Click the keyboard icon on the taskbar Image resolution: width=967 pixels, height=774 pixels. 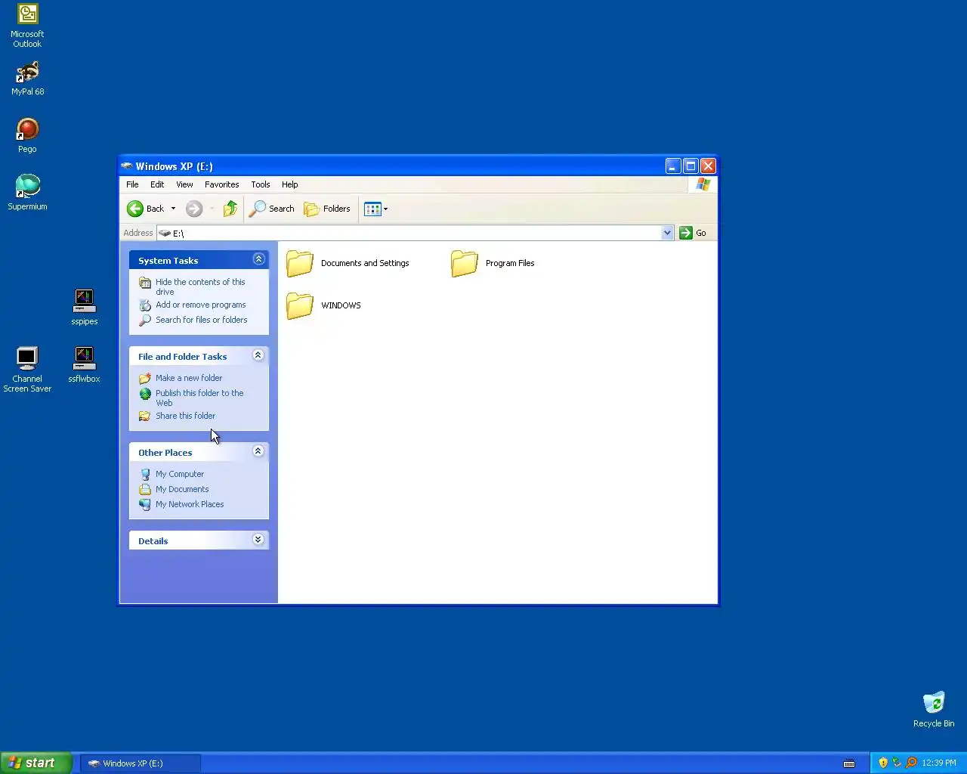pos(849,763)
